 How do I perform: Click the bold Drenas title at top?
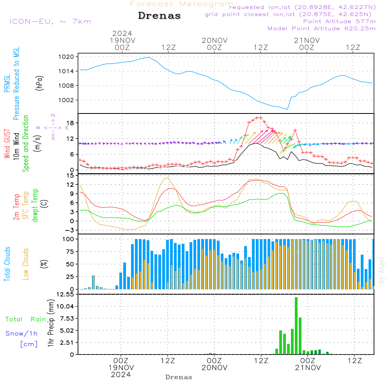[160, 16]
